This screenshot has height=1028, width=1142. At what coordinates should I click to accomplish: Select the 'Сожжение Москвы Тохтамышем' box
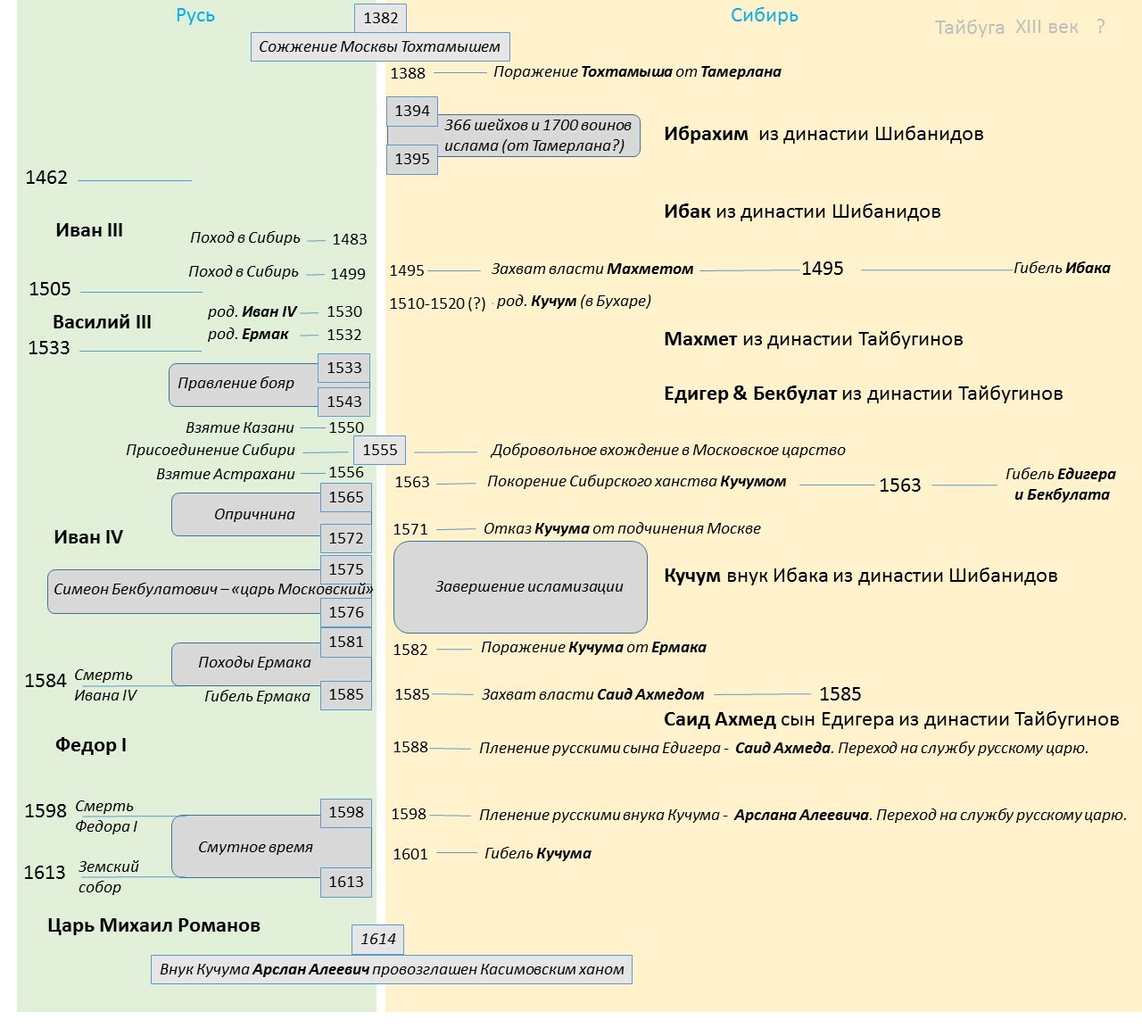pyautogui.click(x=380, y=46)
